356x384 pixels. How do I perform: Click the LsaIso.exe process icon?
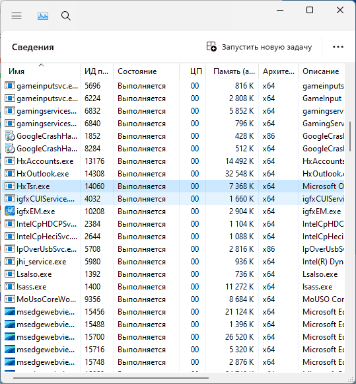[10, 274]
